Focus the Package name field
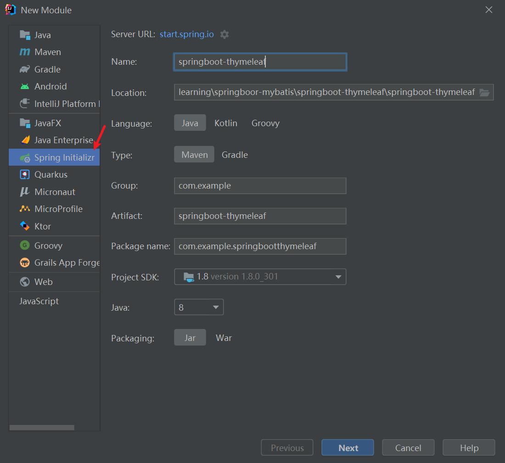Image resolution: width=505 pixels, height=463 pixels. (x=260, y=246)
